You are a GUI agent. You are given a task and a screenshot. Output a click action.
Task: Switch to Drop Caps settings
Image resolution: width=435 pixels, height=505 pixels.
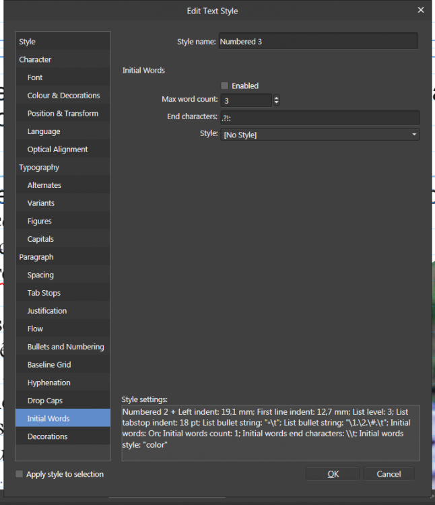pyautogui.click(x=46, y=401)
